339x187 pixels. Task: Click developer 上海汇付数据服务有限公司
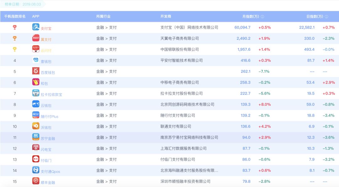coord(183,148)
